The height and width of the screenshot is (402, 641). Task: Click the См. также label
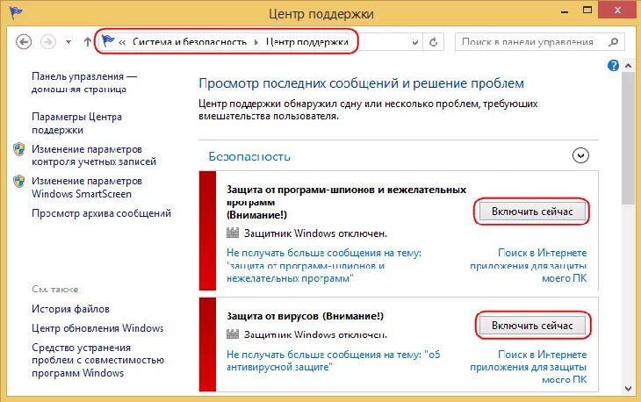coord(54,290)
